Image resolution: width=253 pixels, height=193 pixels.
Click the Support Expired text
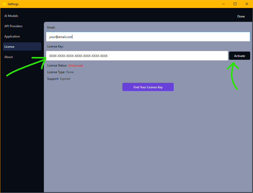tap(65, 79)
